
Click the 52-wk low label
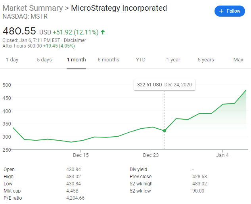[x=140, y=191]
